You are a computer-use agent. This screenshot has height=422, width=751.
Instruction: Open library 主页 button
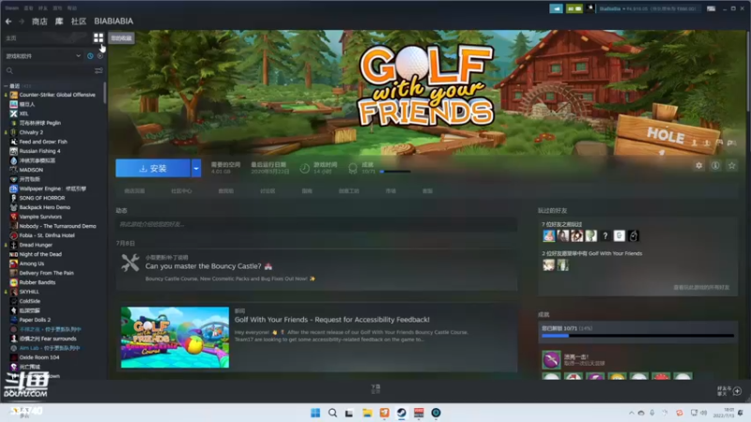pos(10,38)
